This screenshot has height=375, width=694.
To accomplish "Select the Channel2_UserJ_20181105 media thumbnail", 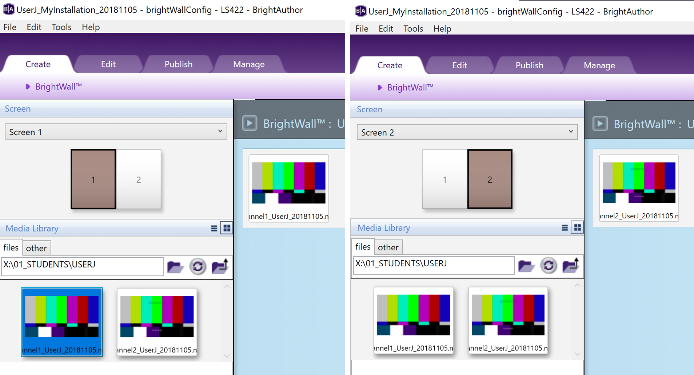I will [x=157, y=322].
